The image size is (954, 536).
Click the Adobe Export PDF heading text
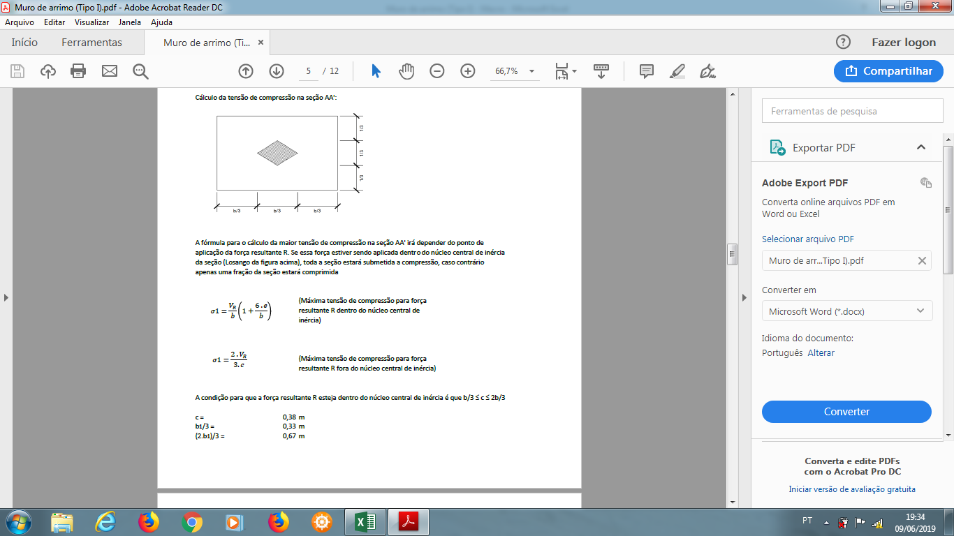[x=805, y=184]
